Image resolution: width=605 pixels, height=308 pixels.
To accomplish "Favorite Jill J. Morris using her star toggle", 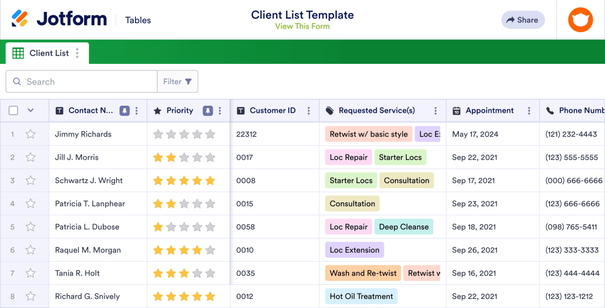I will tap(30, 157).
